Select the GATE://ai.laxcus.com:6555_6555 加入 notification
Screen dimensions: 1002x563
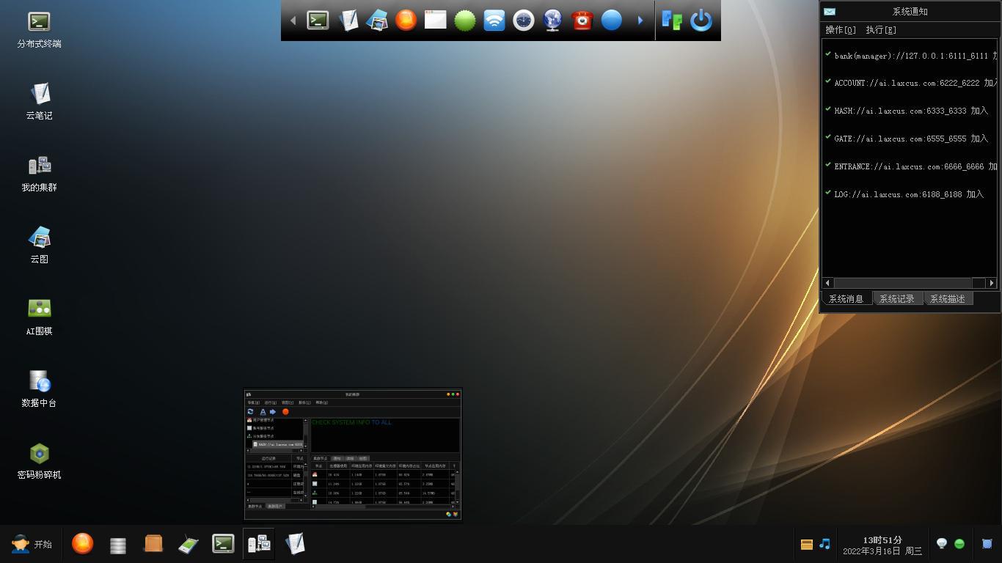[x=910, y=139]
